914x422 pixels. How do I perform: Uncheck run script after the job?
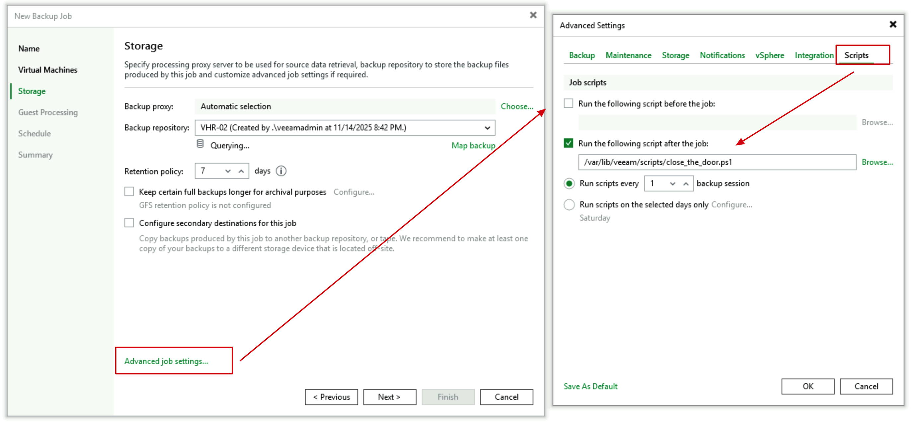point(569,143)
